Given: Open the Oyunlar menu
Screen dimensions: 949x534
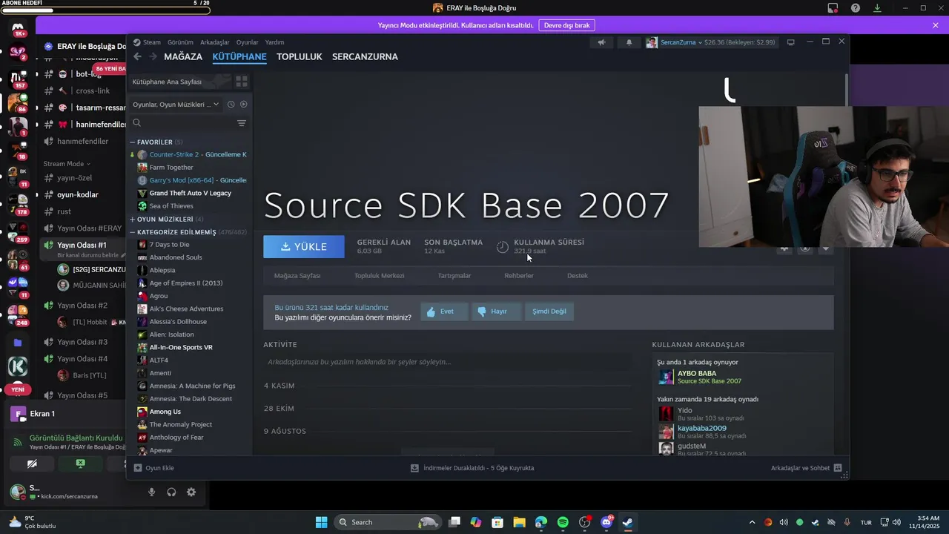Looking at the screenshot, I should [x=247, y=42].
